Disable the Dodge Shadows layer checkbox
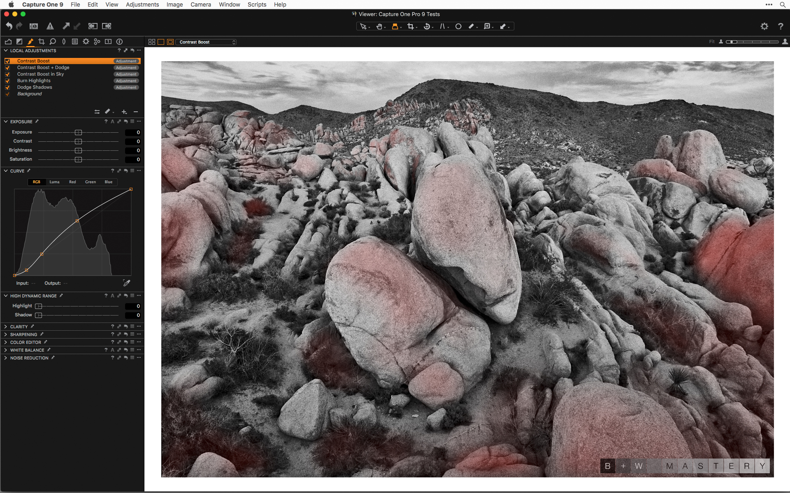The width and height of the screenshot is (790, 493). 7,88
